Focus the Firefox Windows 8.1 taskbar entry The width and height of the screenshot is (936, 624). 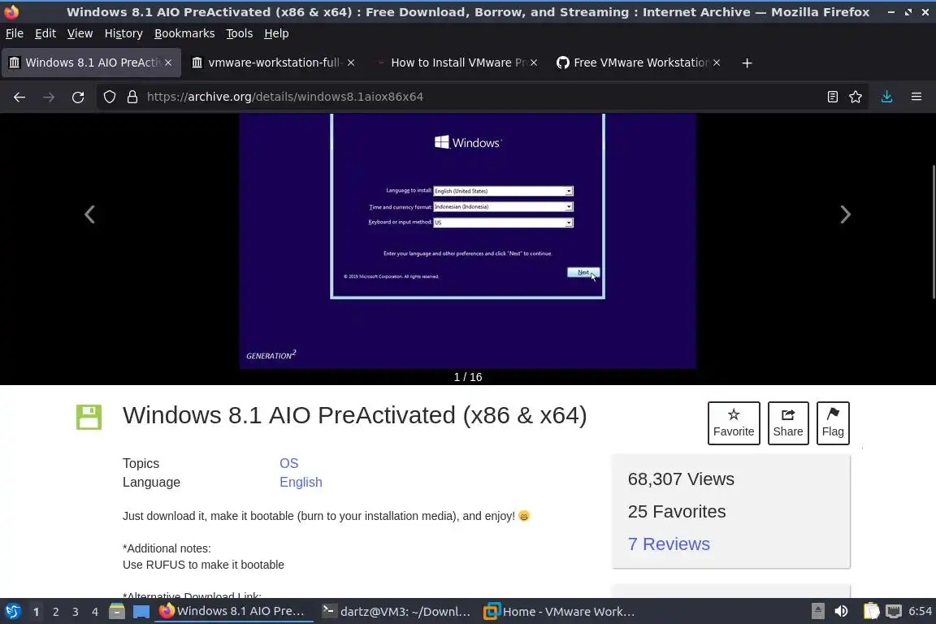233,612
